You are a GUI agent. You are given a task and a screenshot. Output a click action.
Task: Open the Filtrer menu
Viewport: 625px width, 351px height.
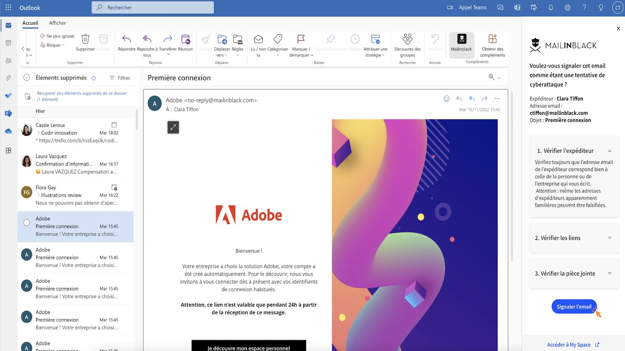pos(120,78)
